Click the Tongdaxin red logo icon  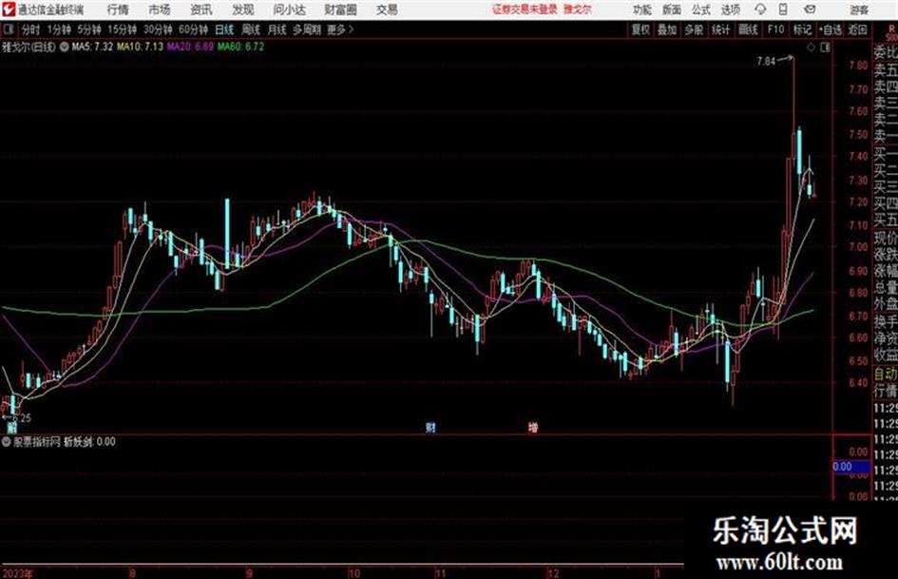(x=8, y=10)
